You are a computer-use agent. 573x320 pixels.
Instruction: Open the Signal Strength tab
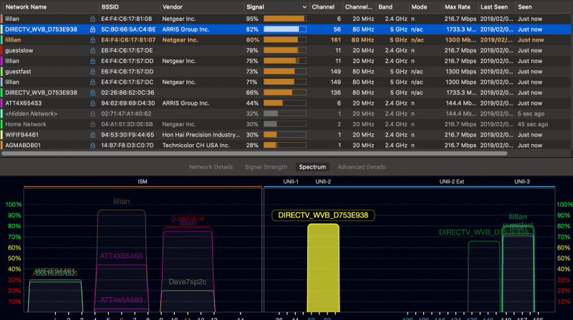coord(266,167)
